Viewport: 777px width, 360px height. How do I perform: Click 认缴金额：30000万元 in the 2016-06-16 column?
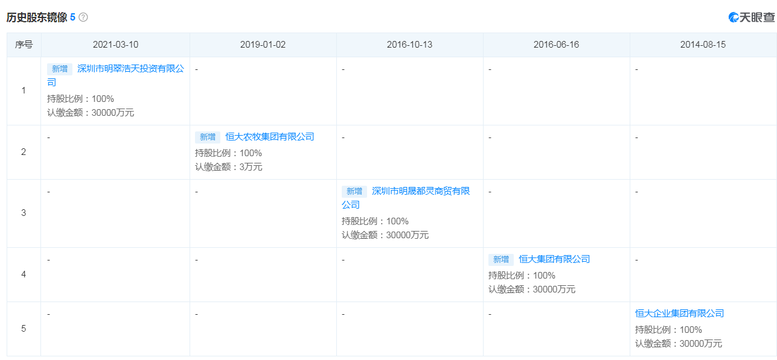[x=532, y=289]
